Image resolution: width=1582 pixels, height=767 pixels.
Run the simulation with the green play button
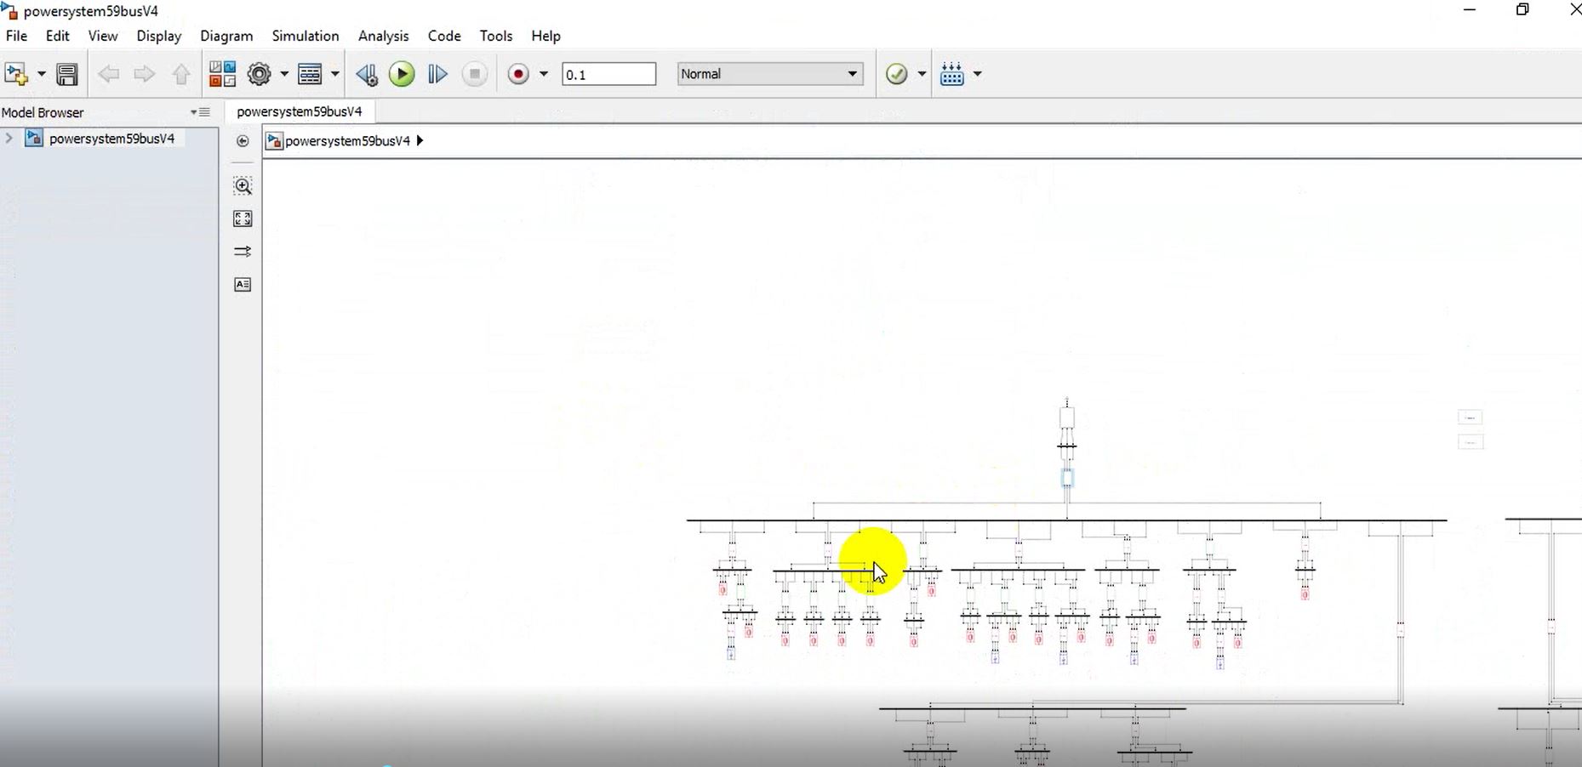402,74
